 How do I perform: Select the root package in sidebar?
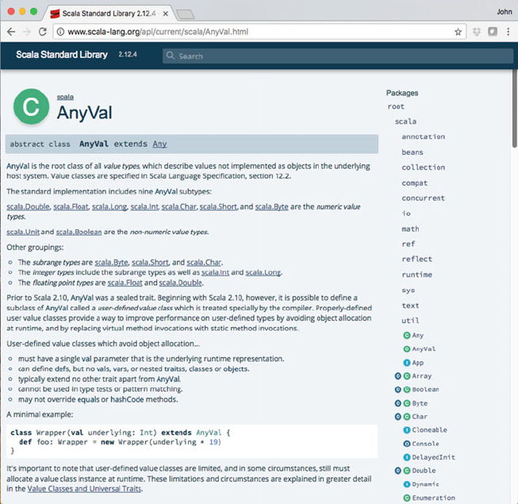pyautogui.click(x=396, y=106)
